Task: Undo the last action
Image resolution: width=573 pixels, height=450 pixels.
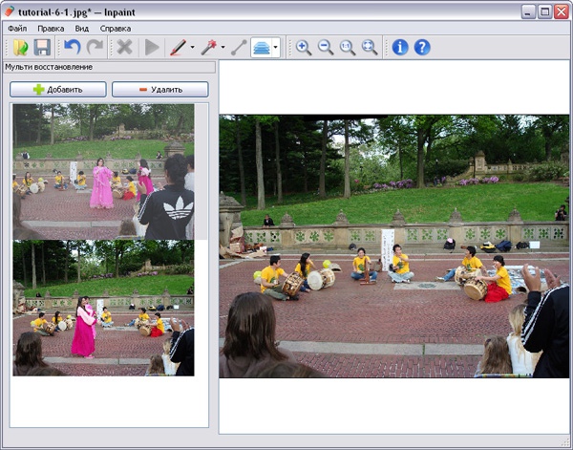Action: coord(73,47)
